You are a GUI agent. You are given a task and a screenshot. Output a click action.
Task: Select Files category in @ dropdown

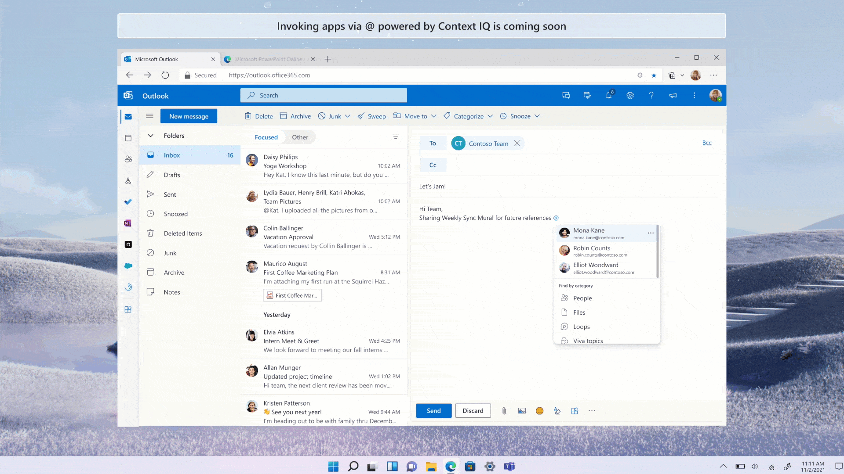click(579, 312)
